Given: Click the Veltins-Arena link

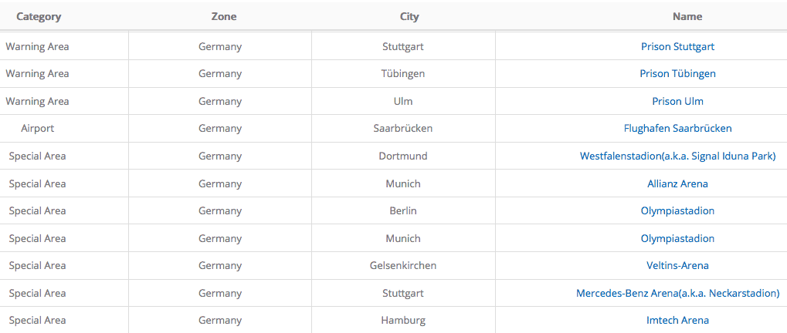Looking at the screenshot, I should (x=677, y=265).
